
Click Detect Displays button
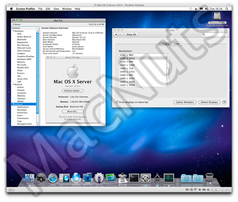pos(209,102)
